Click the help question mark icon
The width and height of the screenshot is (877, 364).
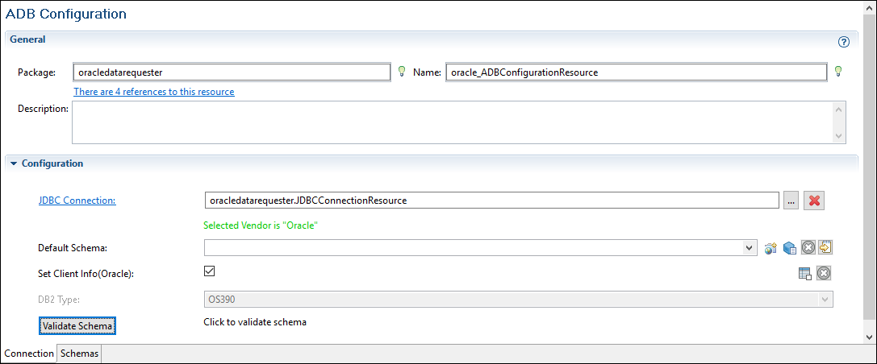click(844, 42)
